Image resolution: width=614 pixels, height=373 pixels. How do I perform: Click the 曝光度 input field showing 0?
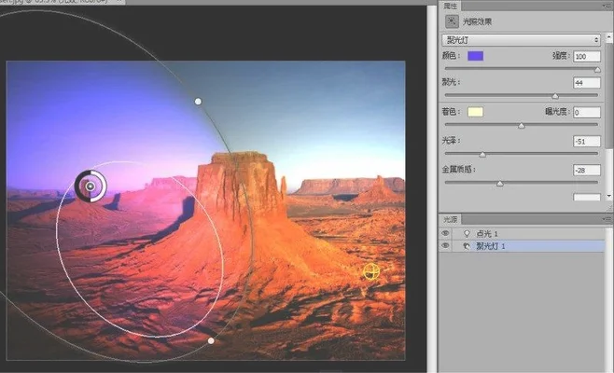(x=587, y=112)
